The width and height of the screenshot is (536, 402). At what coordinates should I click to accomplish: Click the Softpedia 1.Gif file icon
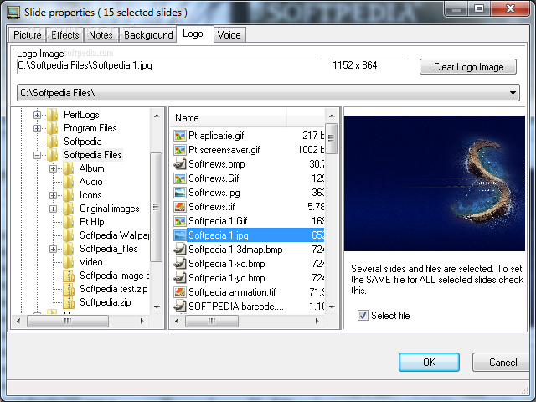click(180, 221)
